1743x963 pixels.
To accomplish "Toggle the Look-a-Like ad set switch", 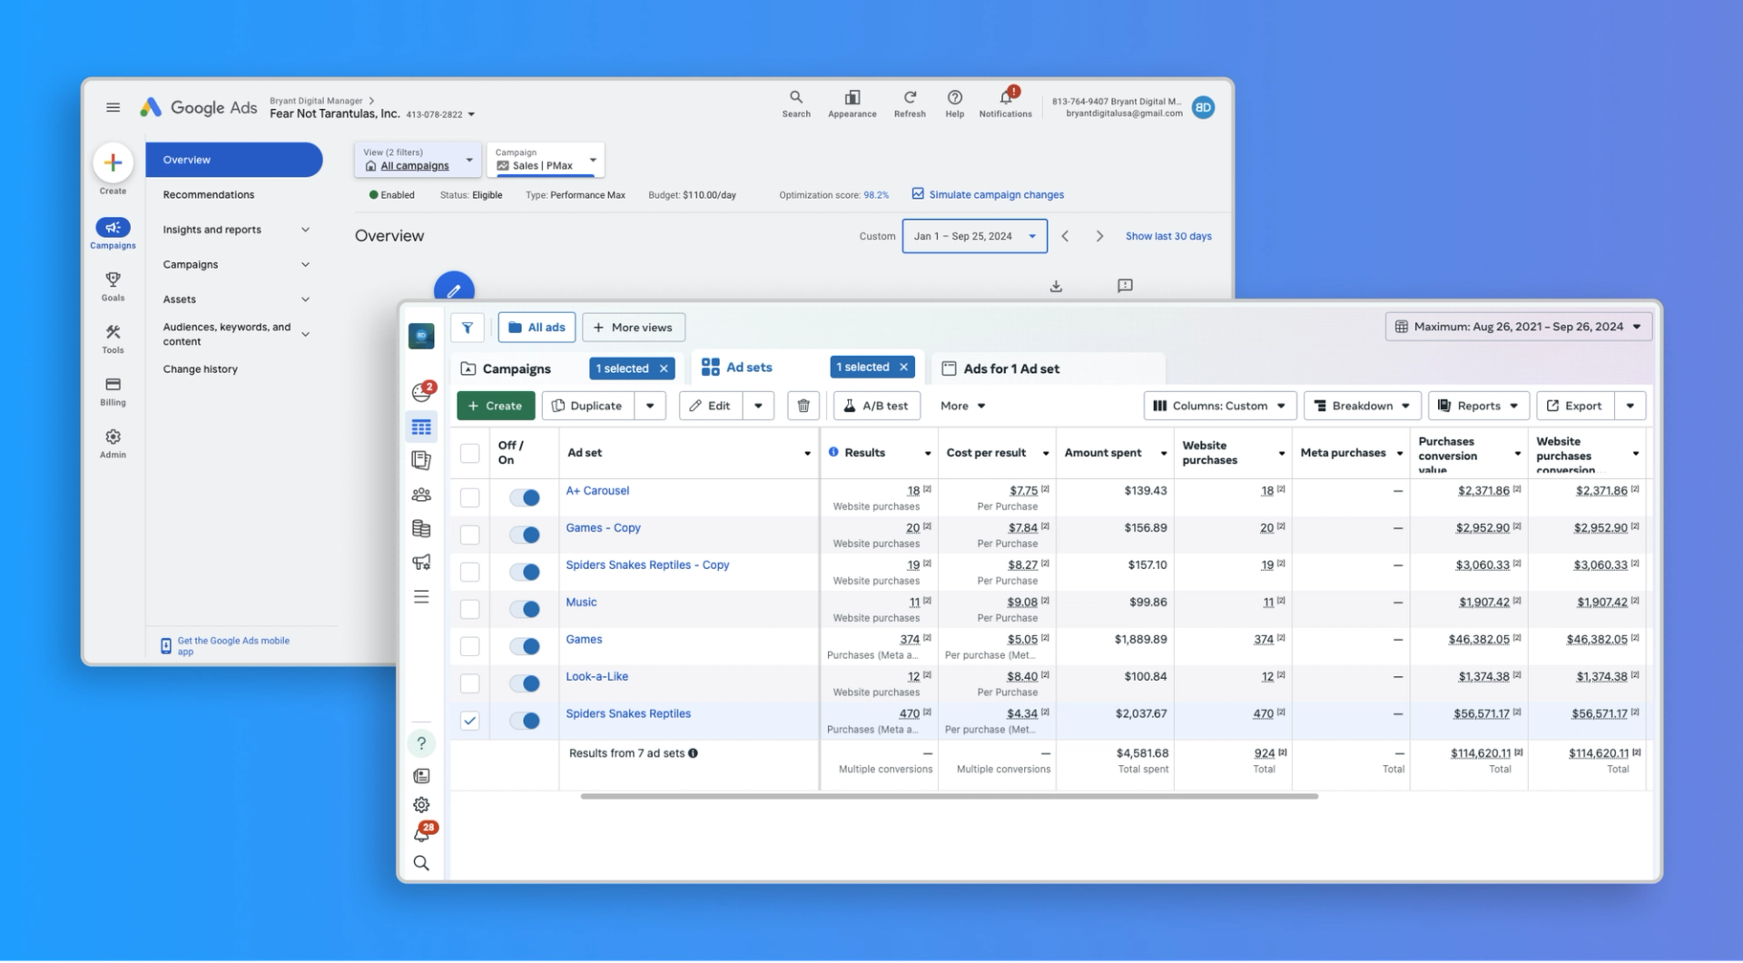I will coord(525,683).
